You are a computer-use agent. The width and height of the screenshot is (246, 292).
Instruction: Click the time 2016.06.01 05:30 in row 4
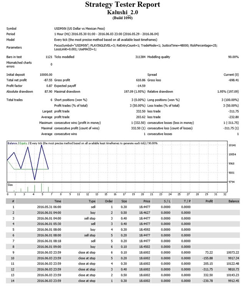coord(49,224)
